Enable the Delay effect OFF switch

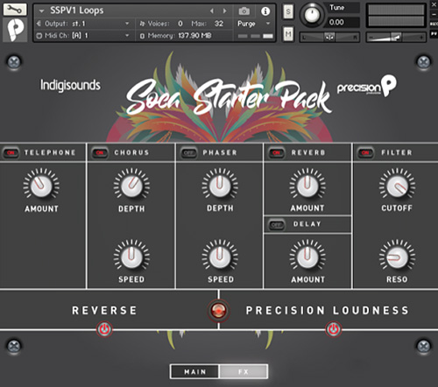tap(276, 225)
